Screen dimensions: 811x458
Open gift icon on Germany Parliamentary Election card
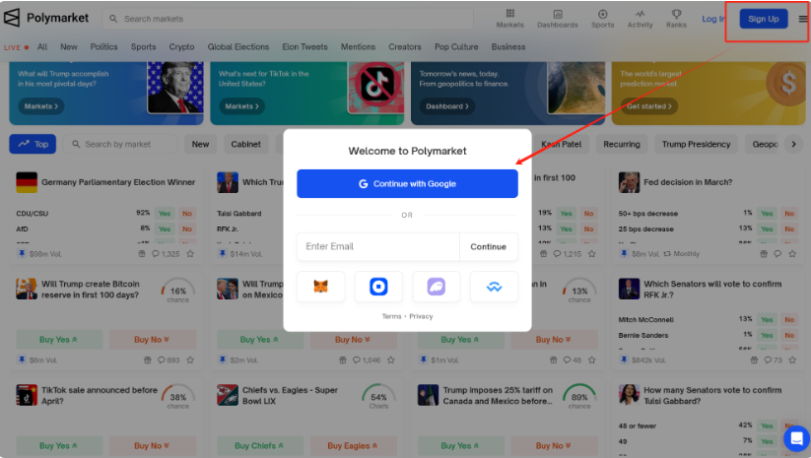(142, 254)
